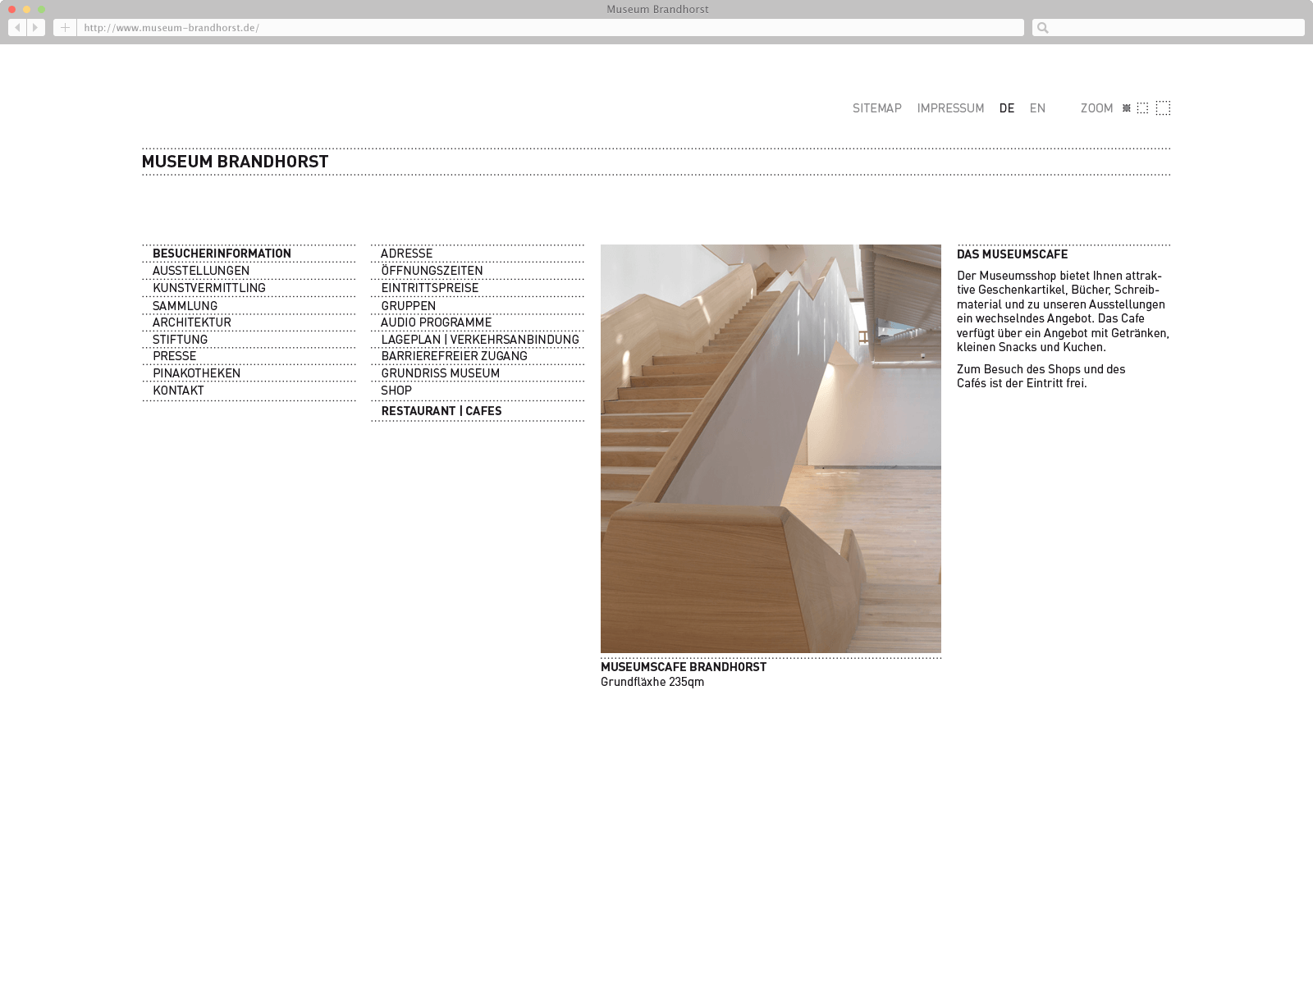1313x1001 pixels.
Task: Open Ausstellungen menu item
Action: (x=200, y=271)
